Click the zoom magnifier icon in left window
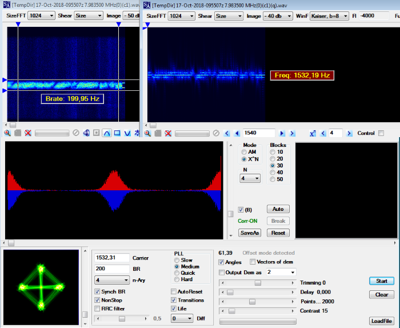The image size is (400, 328). [7, 133]
